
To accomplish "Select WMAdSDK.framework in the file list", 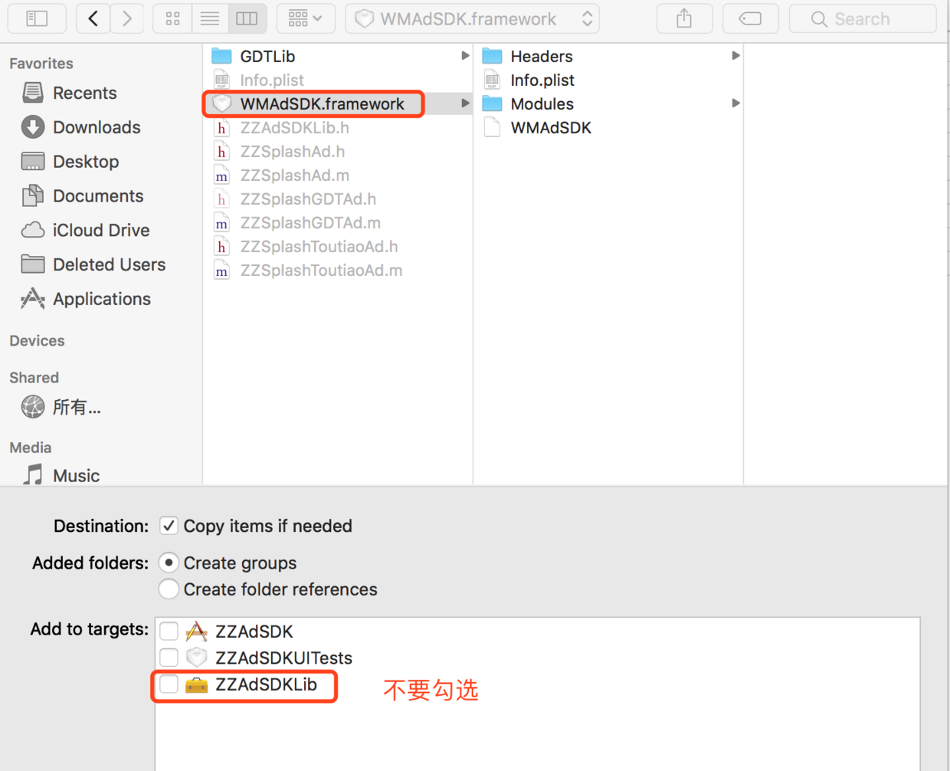I will (322, 103).
